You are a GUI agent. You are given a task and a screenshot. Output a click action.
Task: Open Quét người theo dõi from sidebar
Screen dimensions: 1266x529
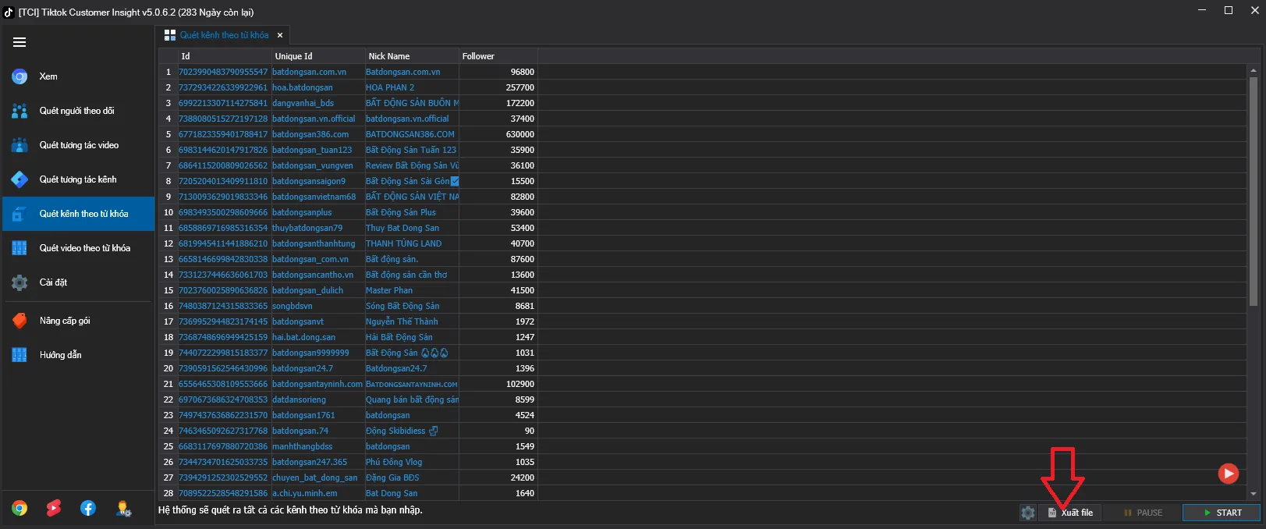[x=78, y=111]
